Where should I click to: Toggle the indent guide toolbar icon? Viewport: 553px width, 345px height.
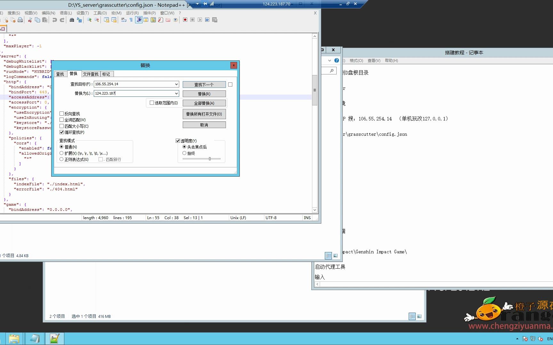139,20
